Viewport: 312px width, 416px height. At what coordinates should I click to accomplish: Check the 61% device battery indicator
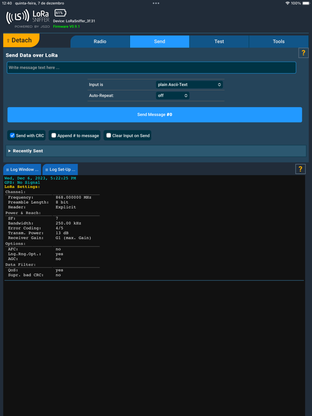click(60, 13)
